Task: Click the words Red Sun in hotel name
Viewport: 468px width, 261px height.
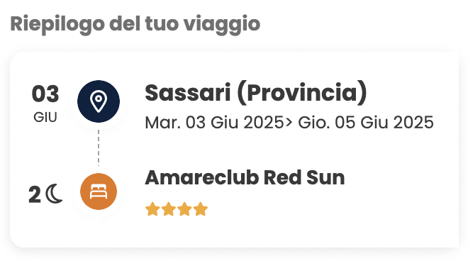Action: tap(304, 177)
